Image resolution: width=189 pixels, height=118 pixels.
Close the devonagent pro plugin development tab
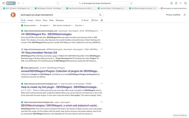point(159,8)
